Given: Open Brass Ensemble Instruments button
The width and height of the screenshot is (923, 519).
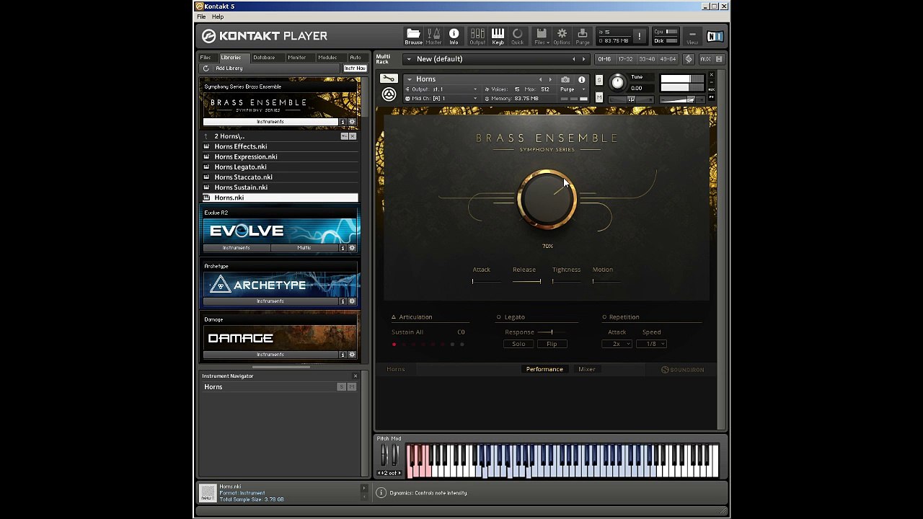Looking at the screenshot, I should coord(270,122).
